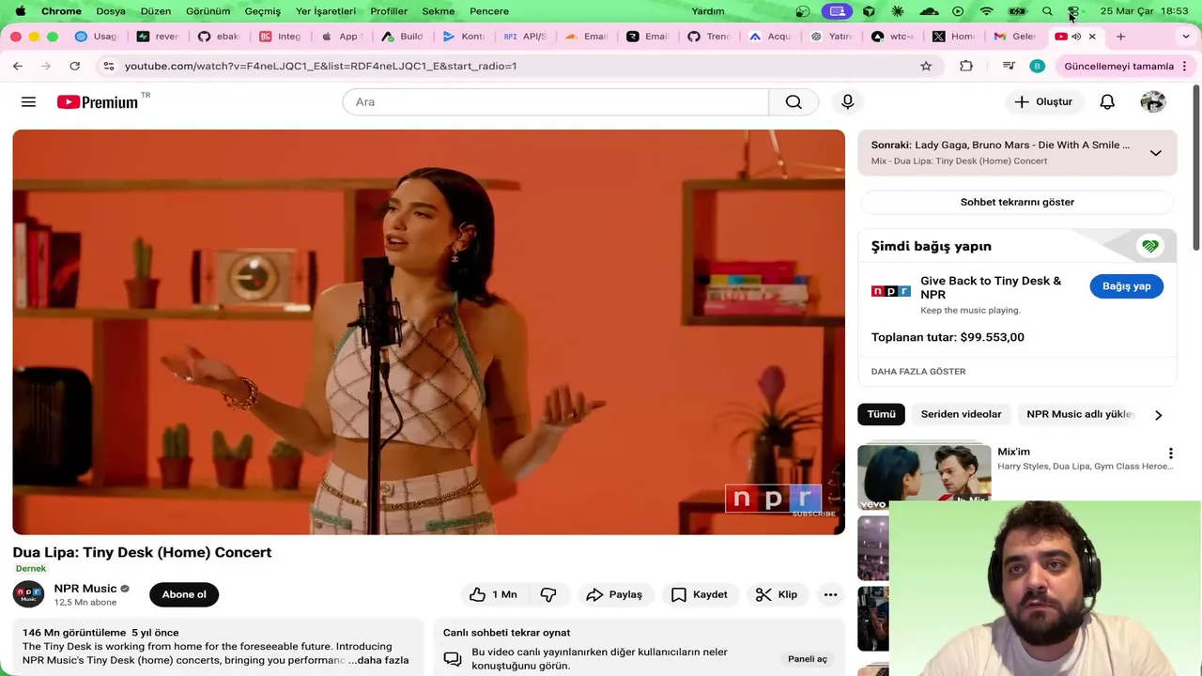Viewport: 1202px width, 676px height.
Task: Open more actions three-dot menu under video
Action: pos(830,594)
